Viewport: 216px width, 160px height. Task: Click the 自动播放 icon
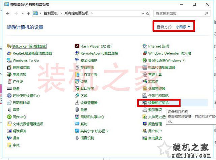coord(145,138)
